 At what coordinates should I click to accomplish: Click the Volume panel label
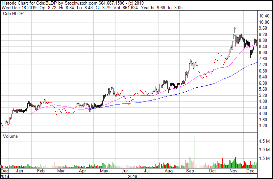pos(10,136)
